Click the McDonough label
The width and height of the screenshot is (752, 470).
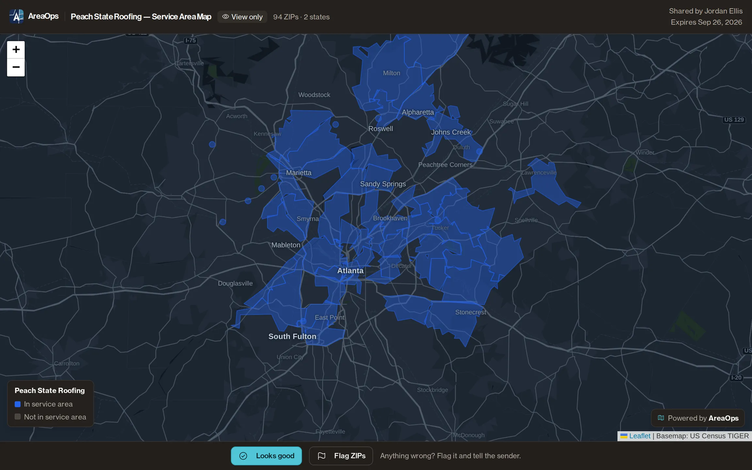point(468,435)
